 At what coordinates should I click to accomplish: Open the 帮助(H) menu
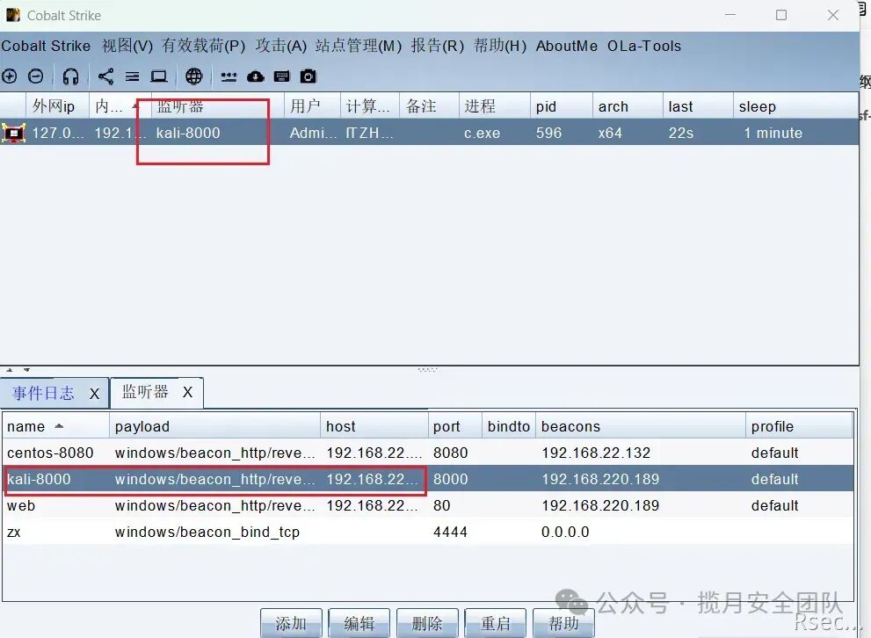pos(500,46)
